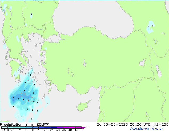Viewport: 169px width, 131px height.
Task: Click the '00..06 UTC' time range text
Action: click(x=140, y=125)
